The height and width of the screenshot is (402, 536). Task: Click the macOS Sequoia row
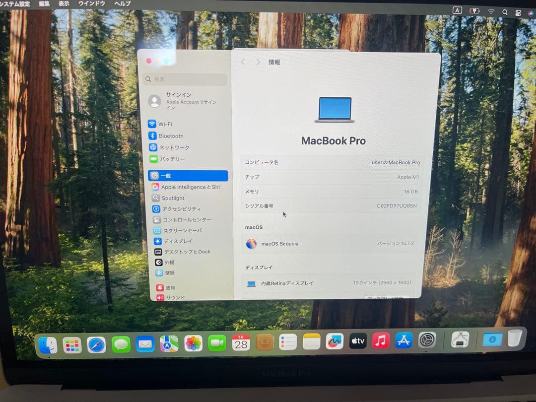click(x=330, y=244)
